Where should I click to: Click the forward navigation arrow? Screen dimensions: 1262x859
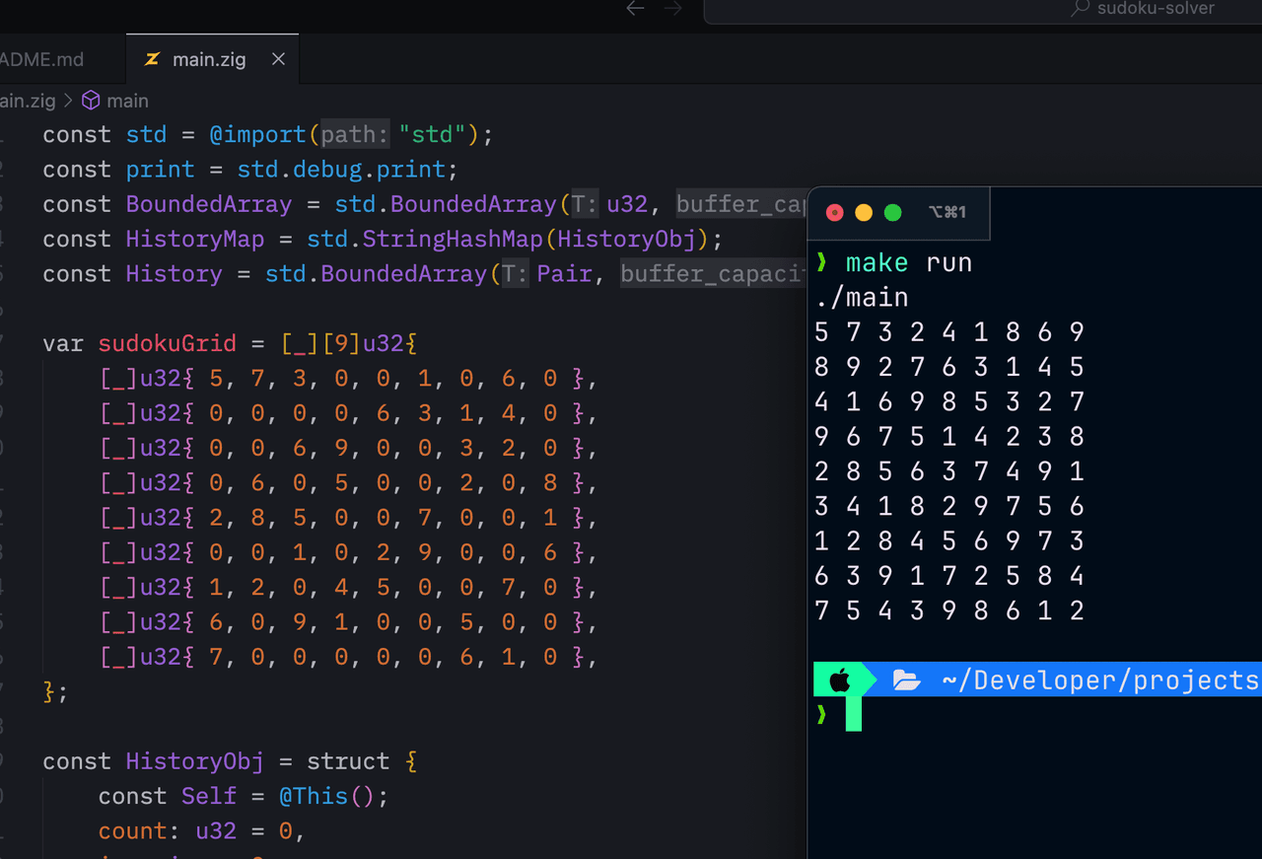click(673, 9)
